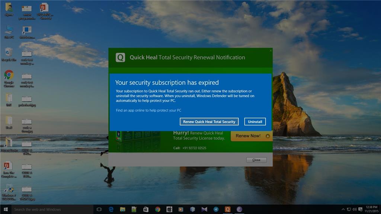
Task: Click the 'Search the web and Windows' box
Action: (x=52, y=209)
